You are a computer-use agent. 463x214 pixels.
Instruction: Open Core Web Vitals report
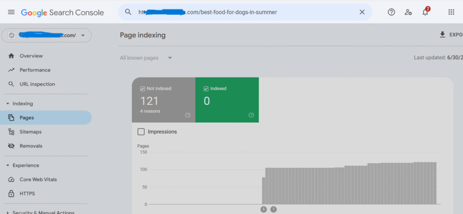click(38, 180)
